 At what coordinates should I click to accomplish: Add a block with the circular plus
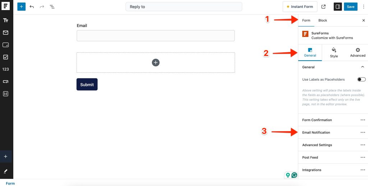click(156, 62)
